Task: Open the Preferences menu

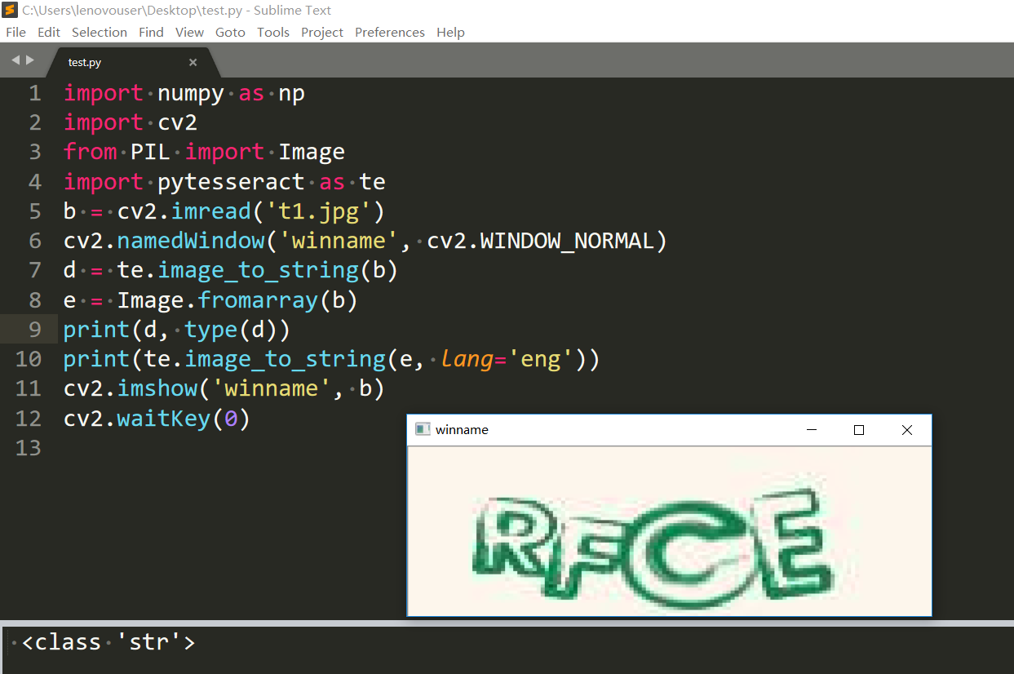Action: (x=390, y=32)
